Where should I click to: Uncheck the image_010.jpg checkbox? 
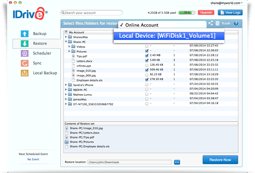click(x=147, y=70)
